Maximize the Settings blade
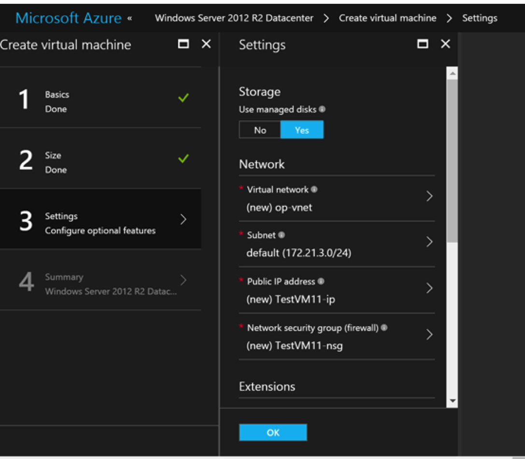Viewport: 525px width, 459px height. (x=423, y=44)
